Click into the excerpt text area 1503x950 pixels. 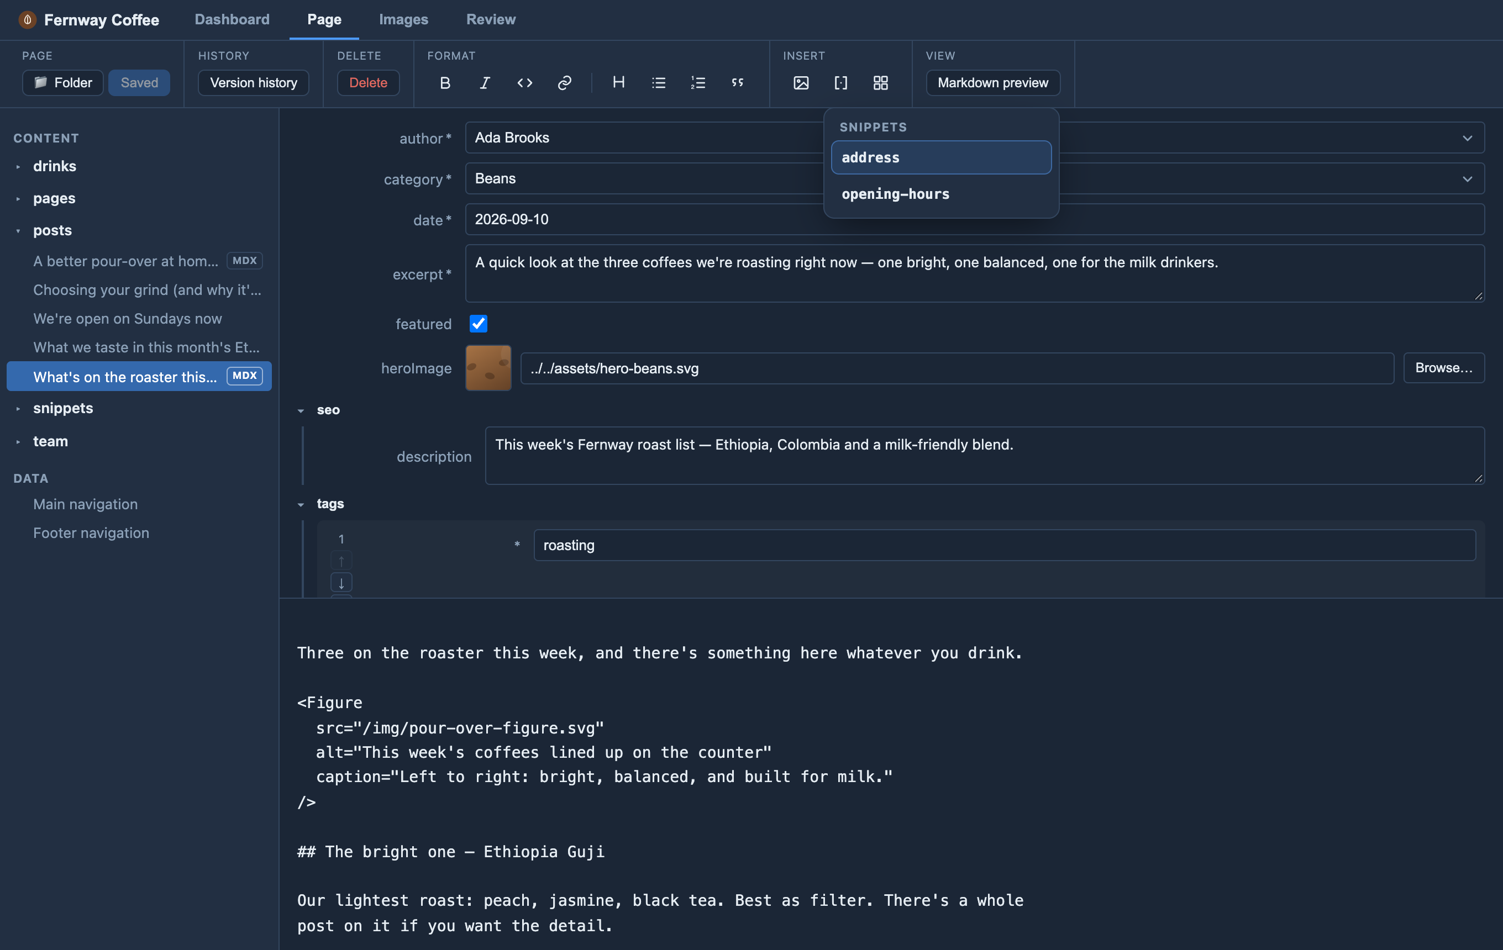[x=974, y=273]
